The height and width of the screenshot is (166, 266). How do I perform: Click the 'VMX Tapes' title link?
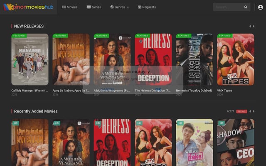point(224,90)
